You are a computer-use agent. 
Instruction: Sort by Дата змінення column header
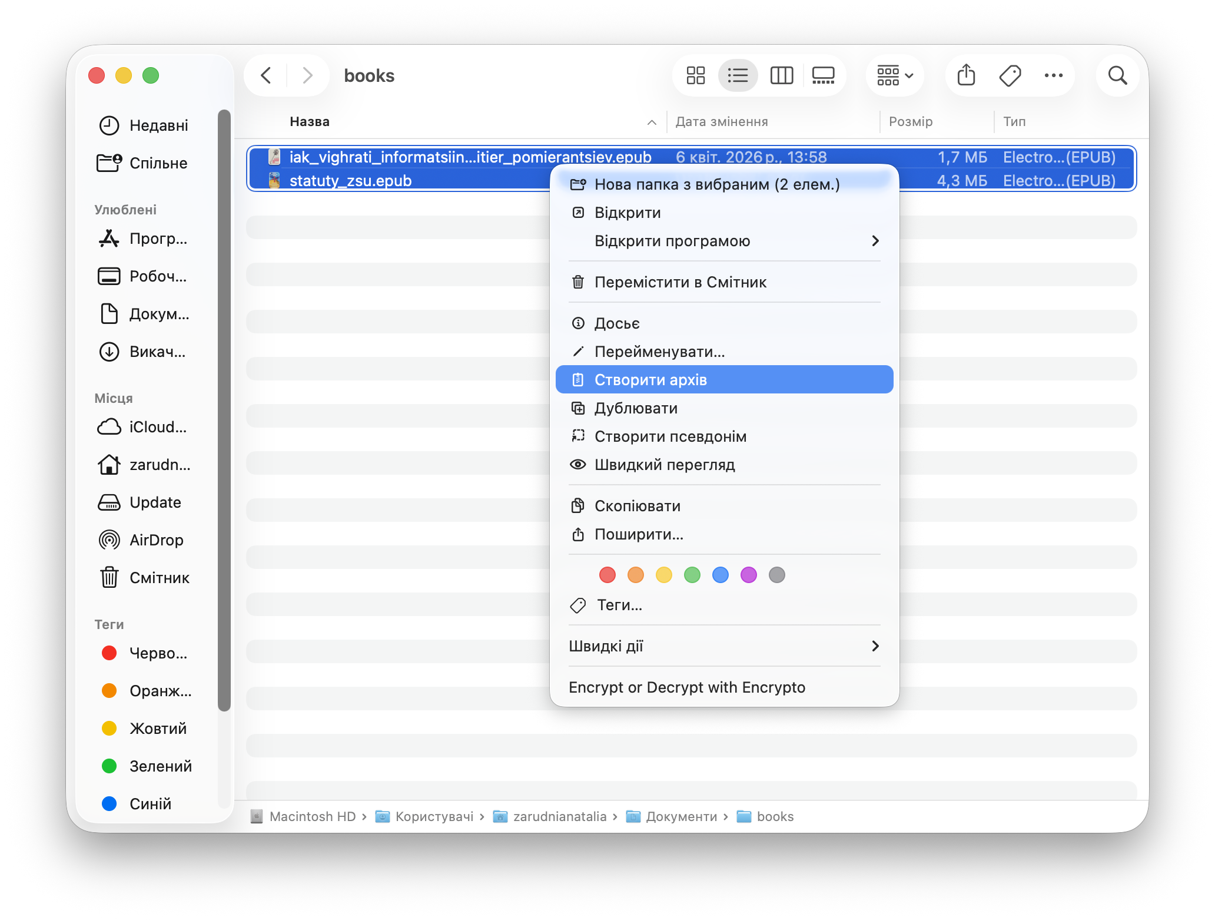(x=722, y=121)
